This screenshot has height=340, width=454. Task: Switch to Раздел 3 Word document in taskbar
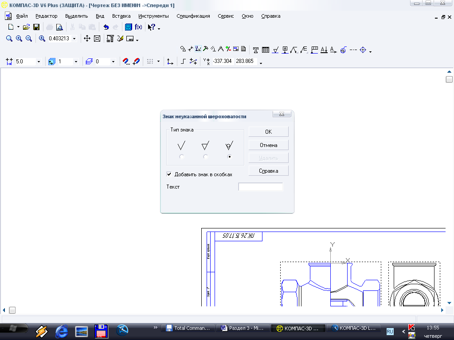pyautogui.click(x=243, y=328)
